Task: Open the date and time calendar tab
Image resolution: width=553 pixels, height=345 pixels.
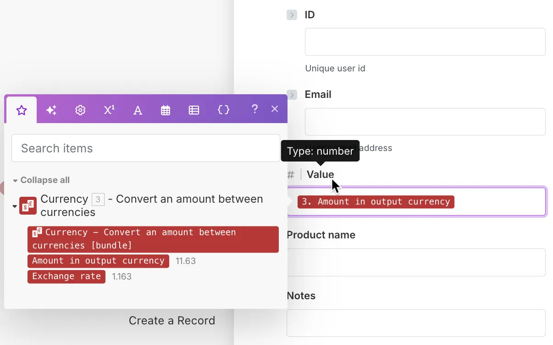Action: (x=166, y=110)
